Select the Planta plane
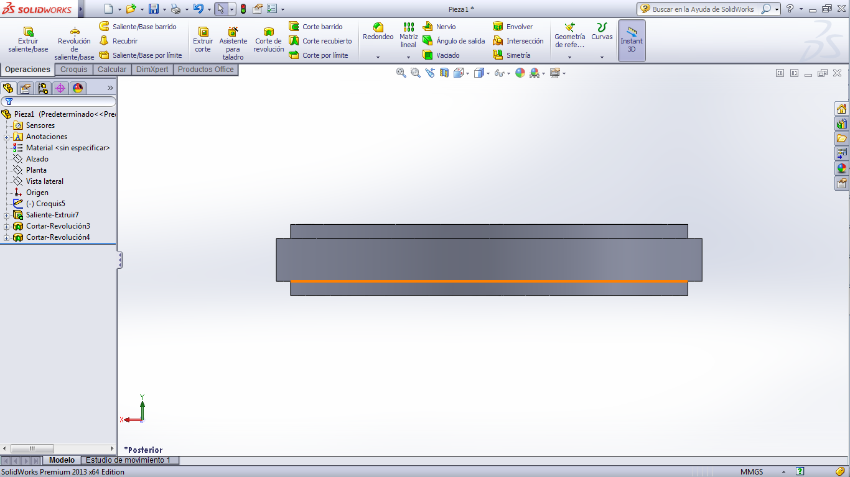Image resolution: width=850 pixels, height=477 pixels. pyautogui.click(x=36, y=170)
